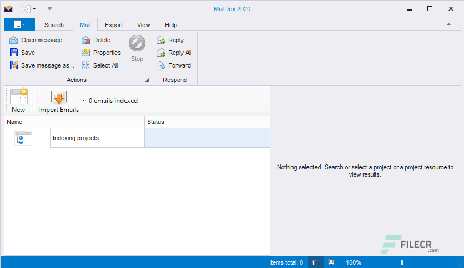Expand the Actions group dialog launcher
Viewport: 464px width, 268px height.
tap(147, 80)
